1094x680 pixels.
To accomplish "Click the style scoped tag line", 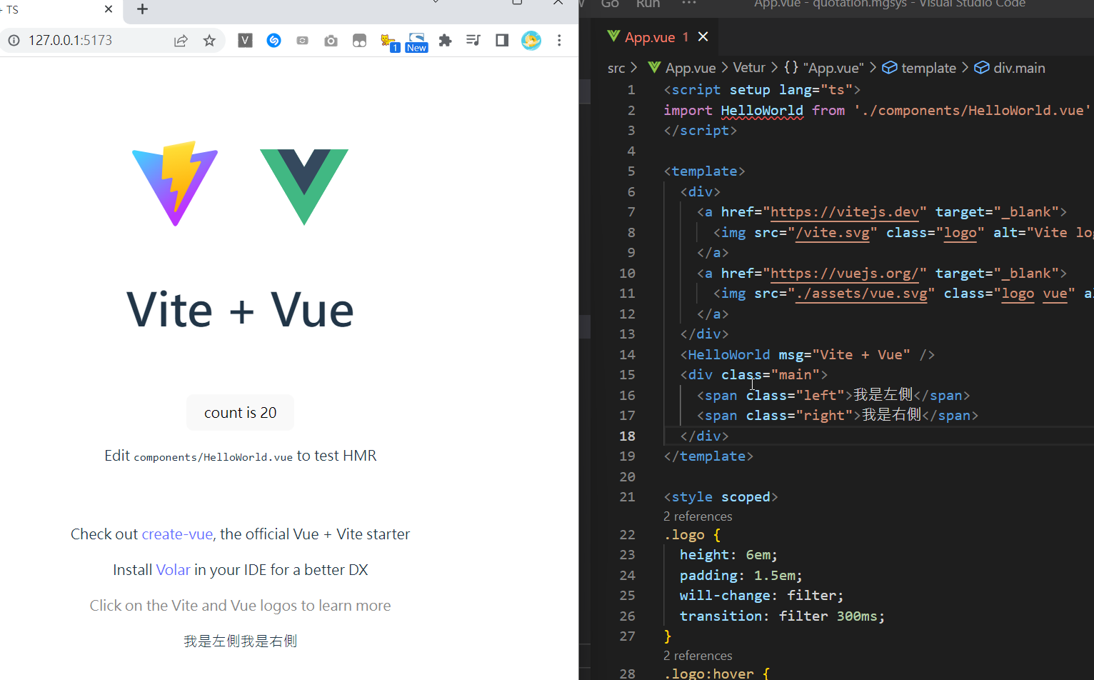I will [721, 497].
